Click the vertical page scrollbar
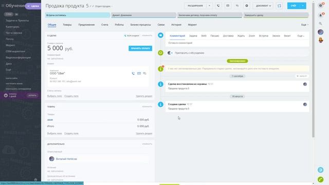329x185 pixels. coord(313,69)
